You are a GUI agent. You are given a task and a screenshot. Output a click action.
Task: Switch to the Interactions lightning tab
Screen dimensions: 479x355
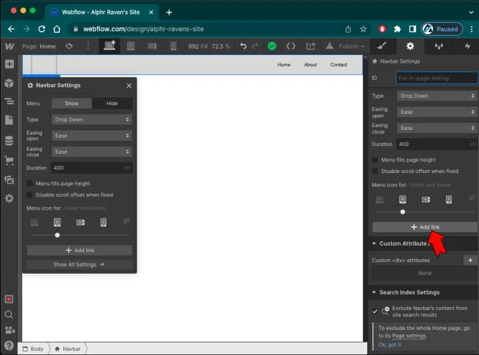pos(467,46)
